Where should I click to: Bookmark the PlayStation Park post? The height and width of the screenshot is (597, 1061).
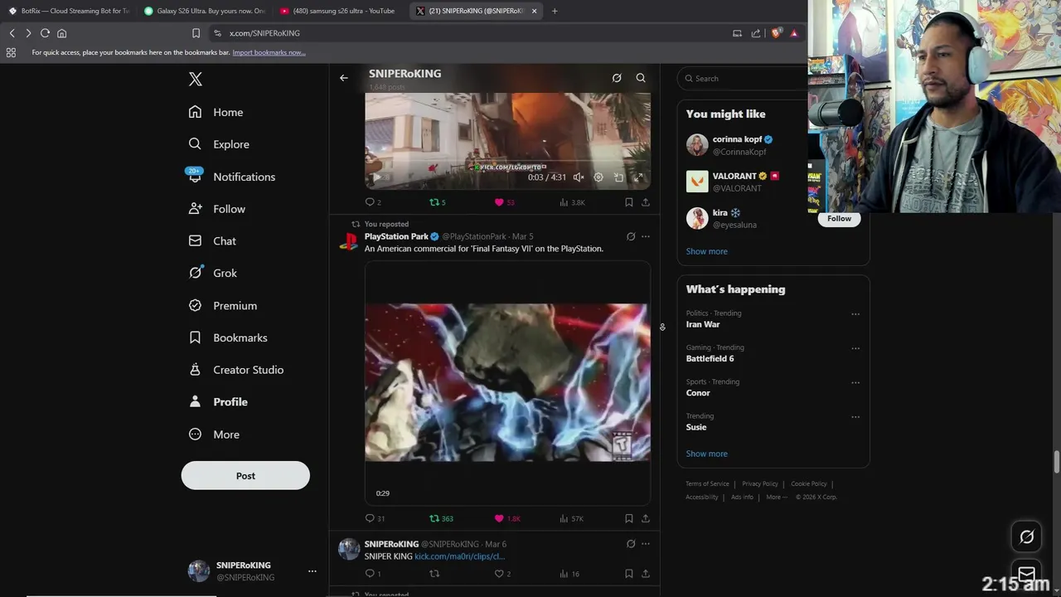point(629,519)
